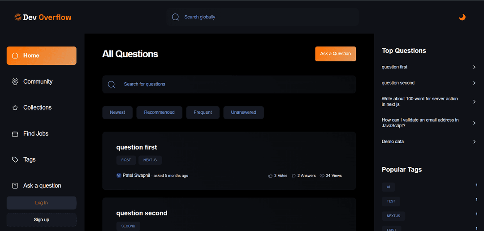Open chevron beside email validation question

474,123
